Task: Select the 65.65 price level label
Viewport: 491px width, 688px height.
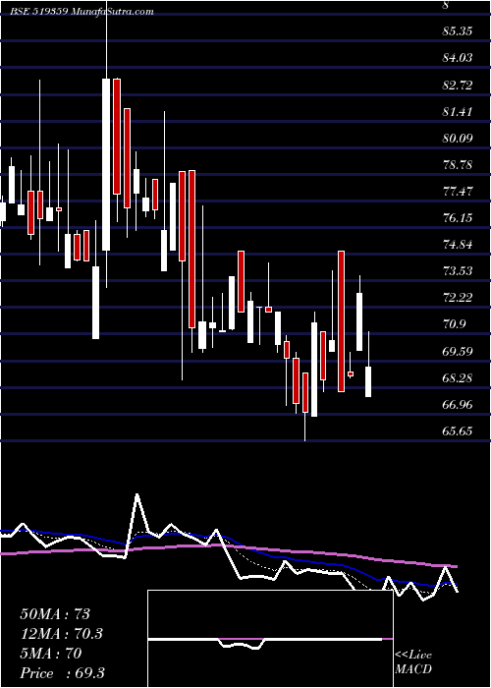Action: 458,431
